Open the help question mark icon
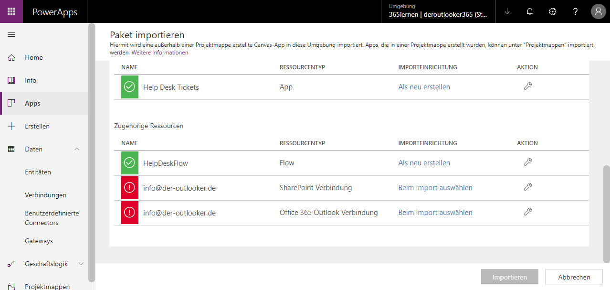The image size is (610, 290). [576, 11]
